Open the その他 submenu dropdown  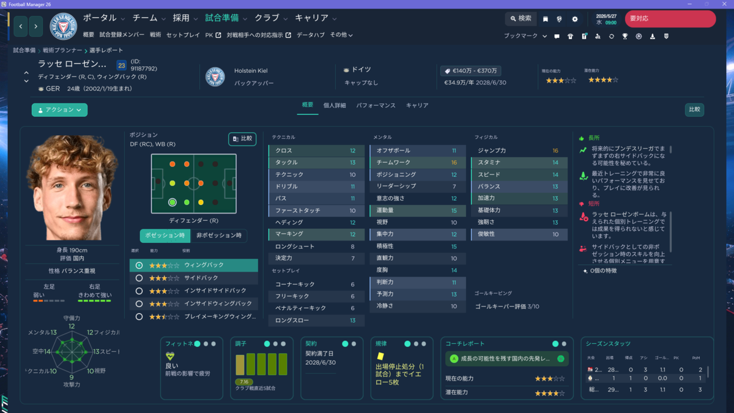[x=341, y=35]
